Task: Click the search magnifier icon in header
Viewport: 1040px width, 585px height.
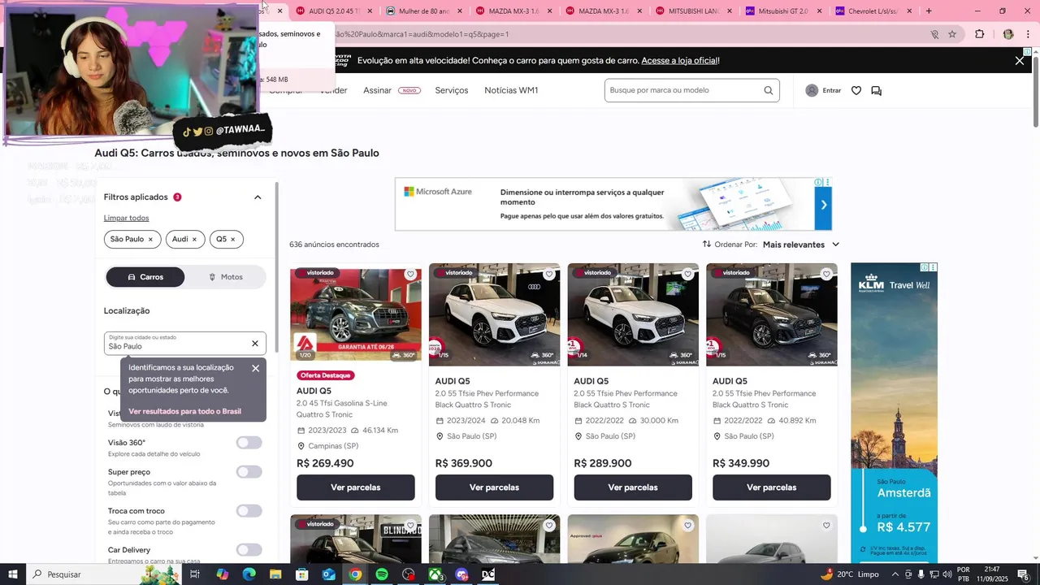Action: [769, 90]
